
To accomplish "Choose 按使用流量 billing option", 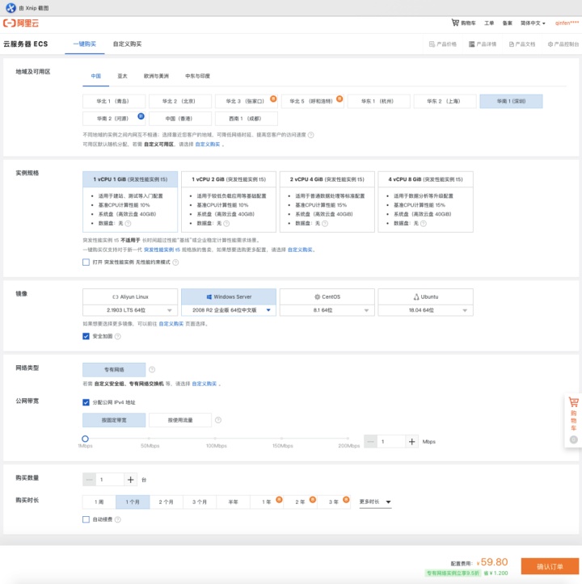I will (180, 420).
